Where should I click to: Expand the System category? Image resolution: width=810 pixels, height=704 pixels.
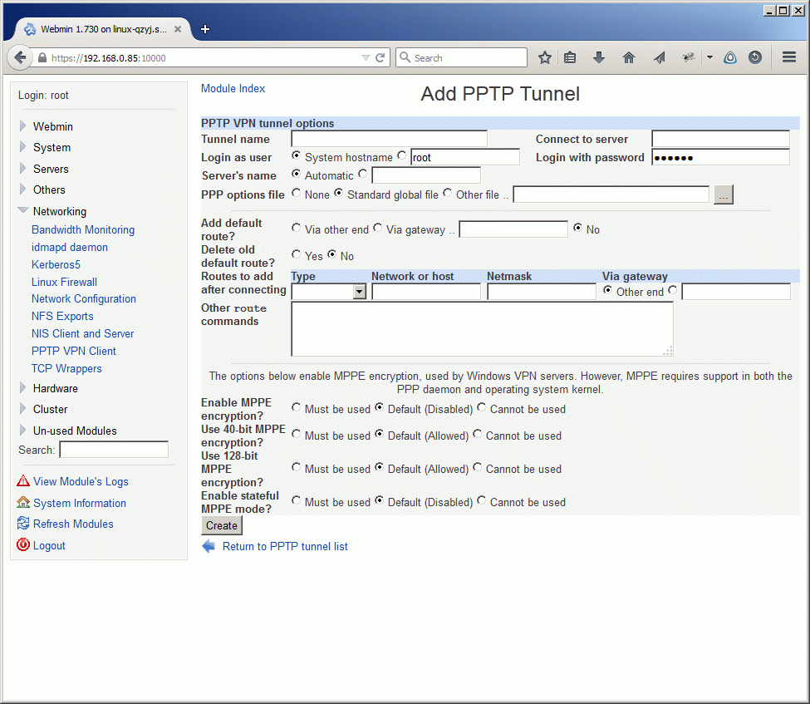(22, 147)
